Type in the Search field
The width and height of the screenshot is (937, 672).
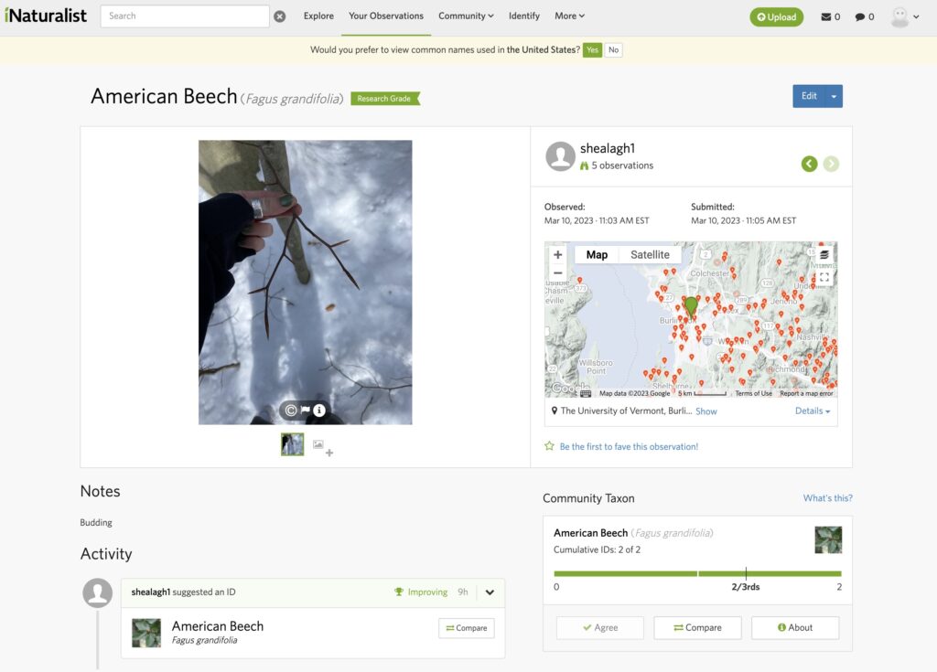point(185,16)
